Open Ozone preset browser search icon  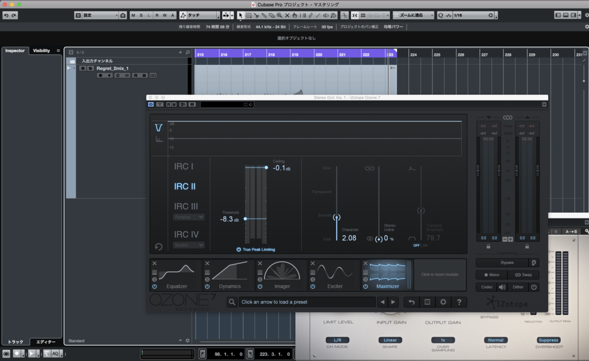click(232, 302)
